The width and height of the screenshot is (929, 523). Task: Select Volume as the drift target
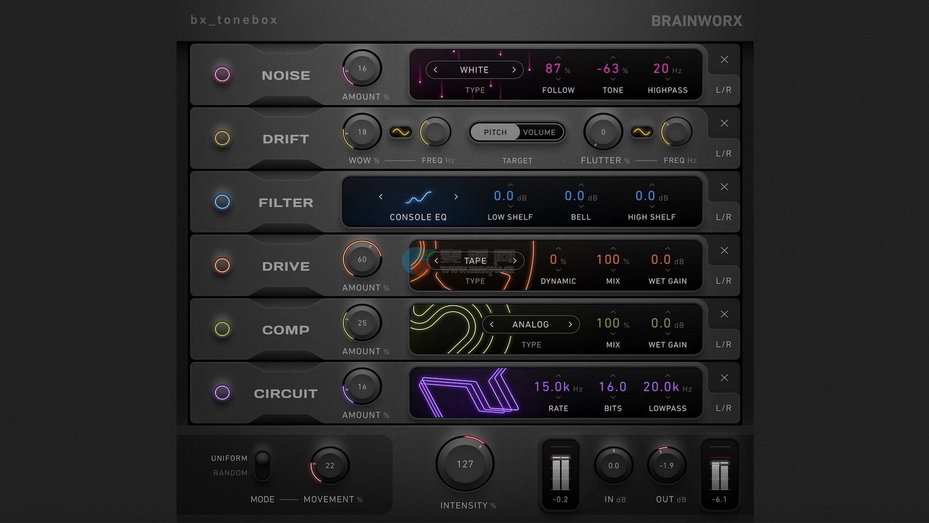(539, 132)
